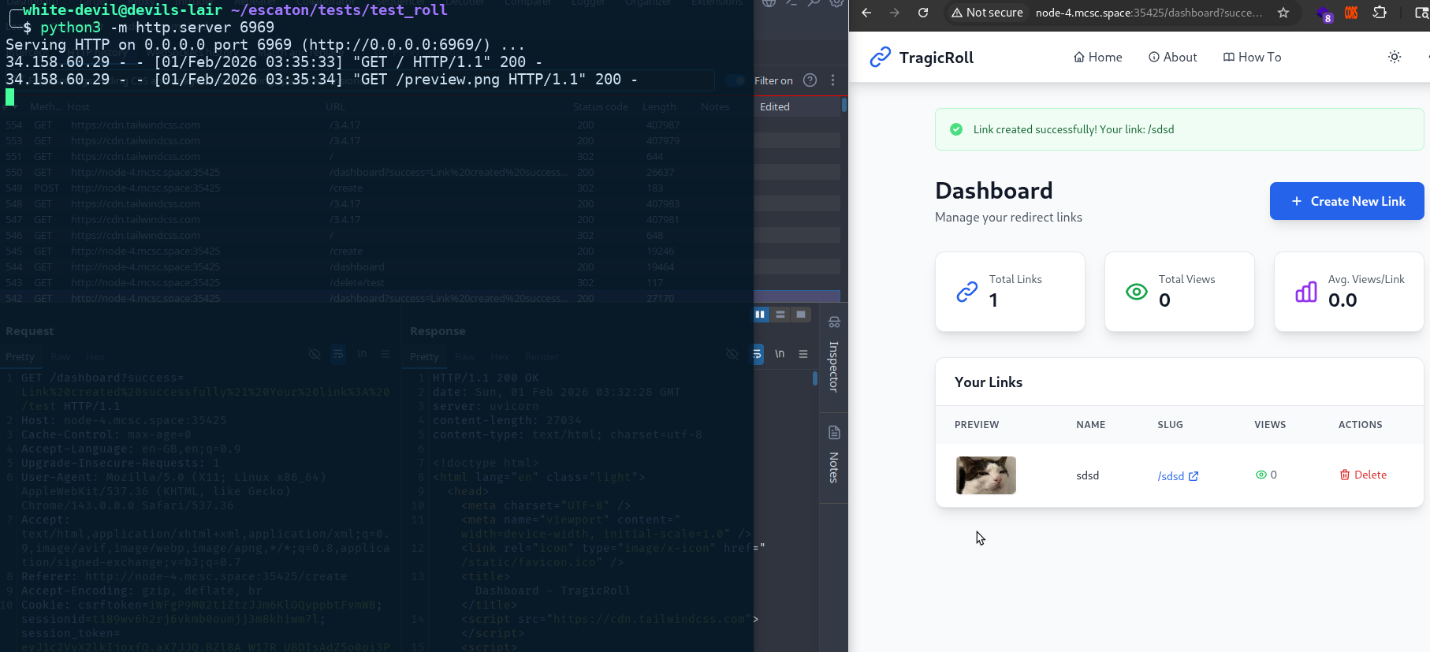Click the TragicRoll brand name
The height and width of the screenshot is (652, 1430).
pos(936,58)
